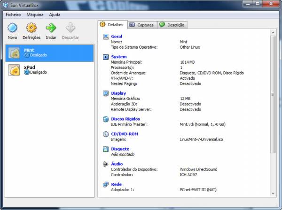282x210 pixels.
Task: Click the Novo new machine icon
Action: click(x=13, y=29)
